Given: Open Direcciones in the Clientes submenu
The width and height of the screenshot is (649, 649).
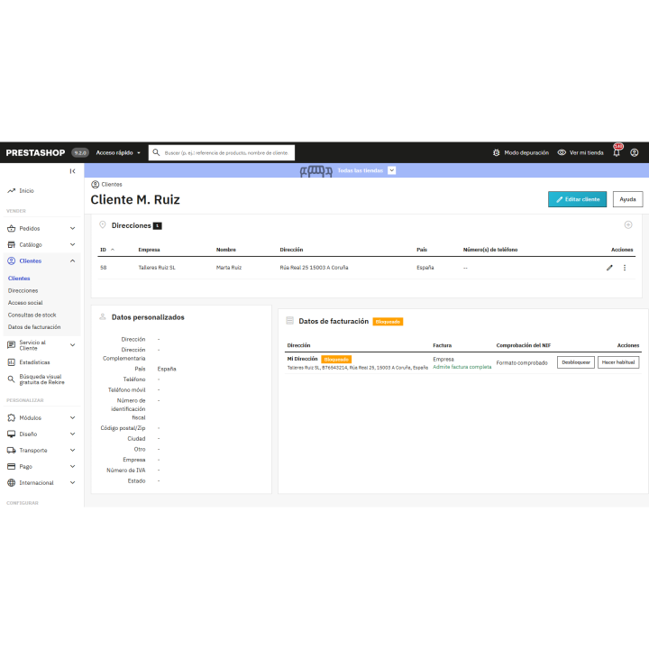Looking at the screenshot, I should tap(23, 290).
